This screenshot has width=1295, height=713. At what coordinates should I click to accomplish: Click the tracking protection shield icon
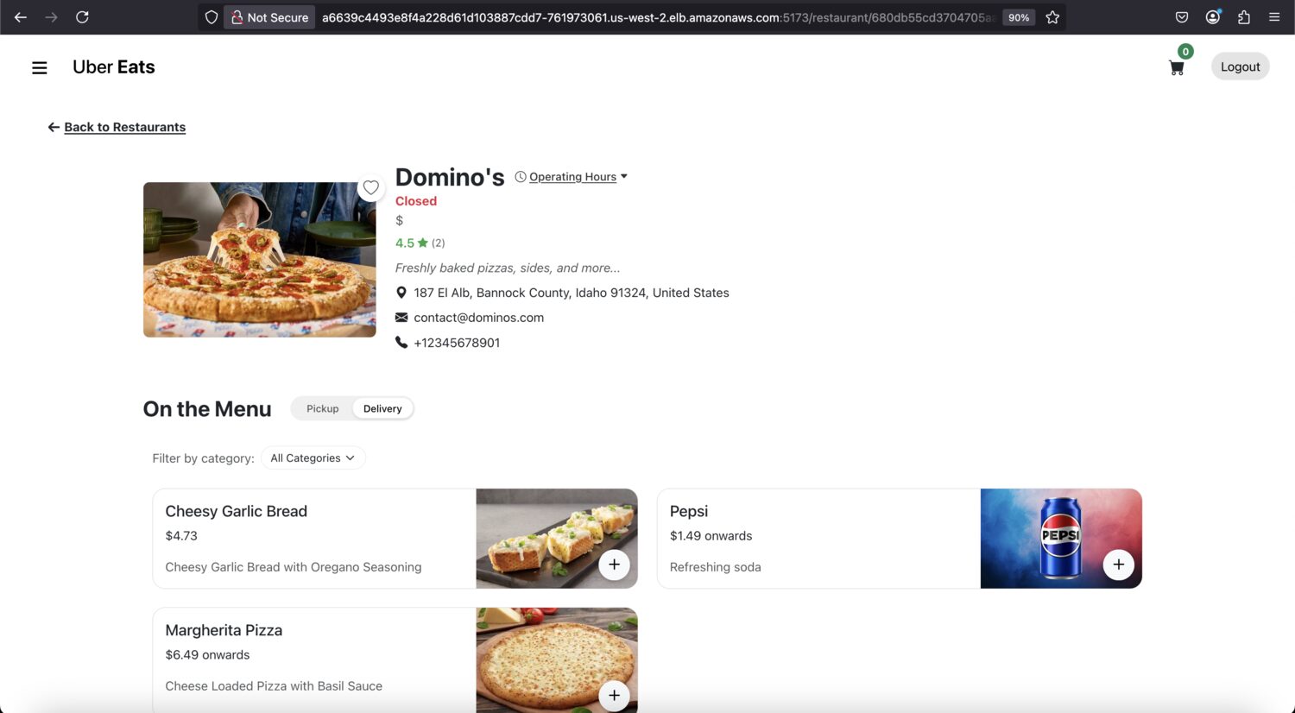212,17
